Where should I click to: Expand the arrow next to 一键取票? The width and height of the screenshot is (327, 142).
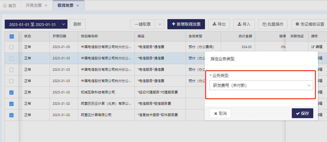tap(160, 24)
